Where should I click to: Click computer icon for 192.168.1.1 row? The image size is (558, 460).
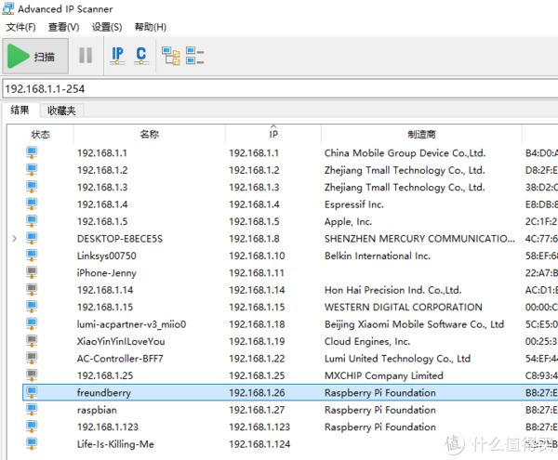click(32, 152)
